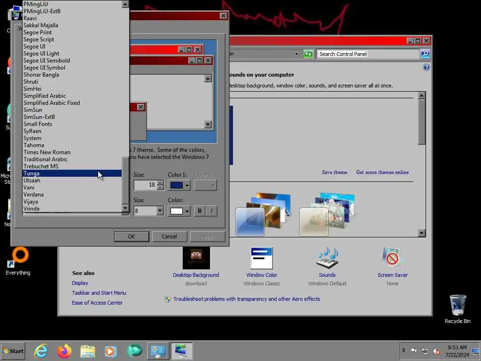Click Cancel in the appearance dialog
Screen dimensions: 481x361
click(x=169, y=237)
